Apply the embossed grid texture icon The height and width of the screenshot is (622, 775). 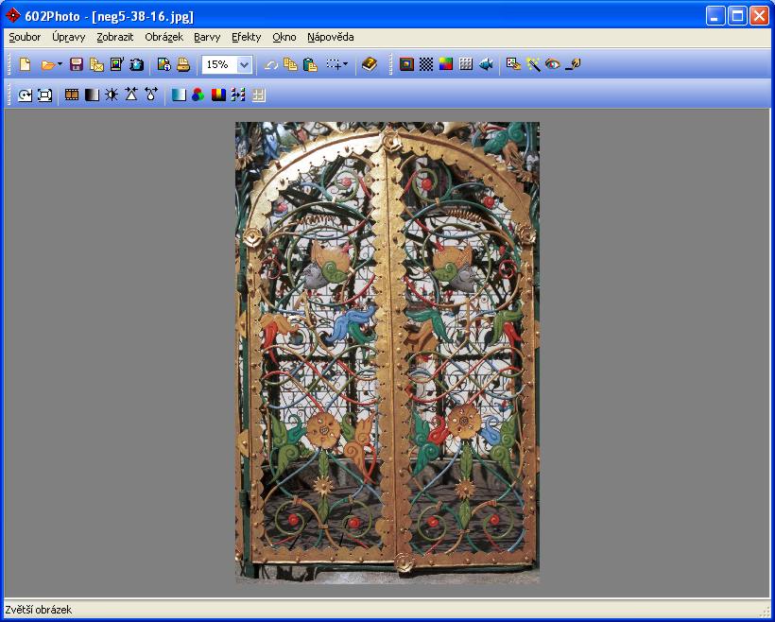pos(466,64)
